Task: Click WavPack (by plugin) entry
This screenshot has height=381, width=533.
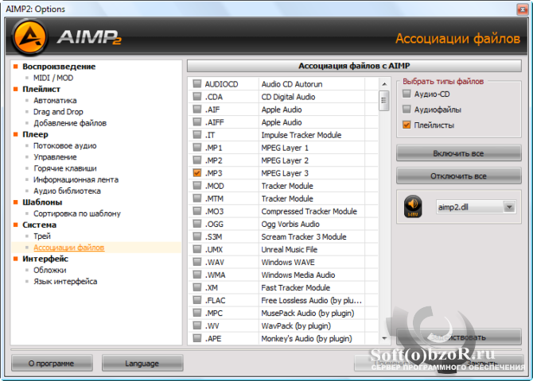Action: click(x=296, y=325)
